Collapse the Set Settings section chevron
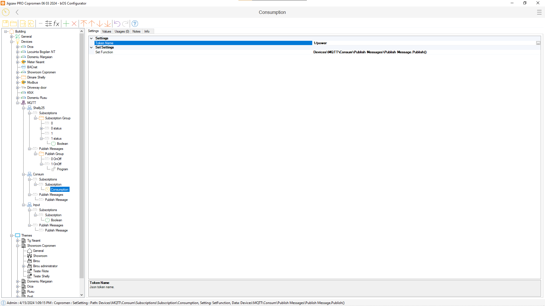This screenshot has height=306, width=545. click(x=91, y=47)
